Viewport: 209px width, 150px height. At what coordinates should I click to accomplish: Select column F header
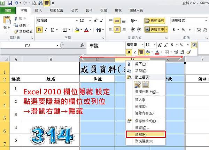[197, 59]
